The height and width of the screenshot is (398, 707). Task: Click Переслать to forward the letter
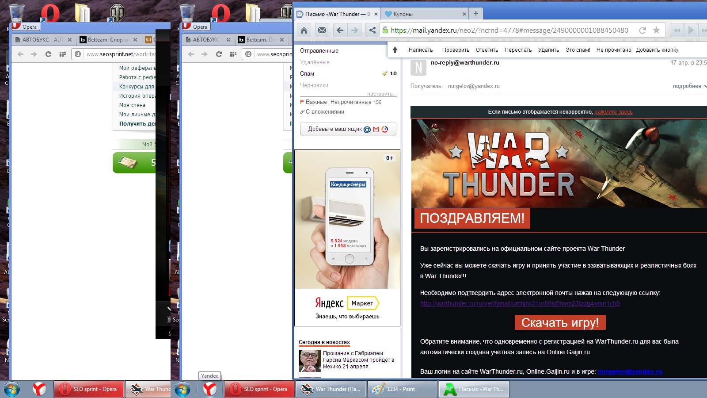(518, 50)
